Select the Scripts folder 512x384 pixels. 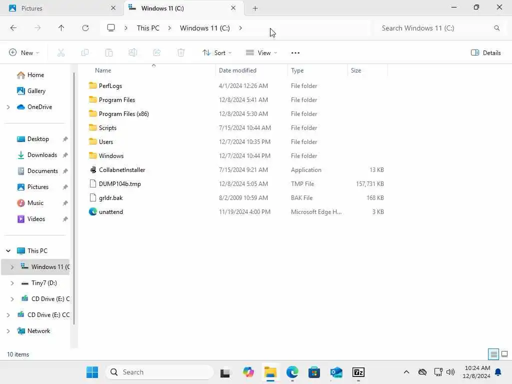(x=107, y=128)
